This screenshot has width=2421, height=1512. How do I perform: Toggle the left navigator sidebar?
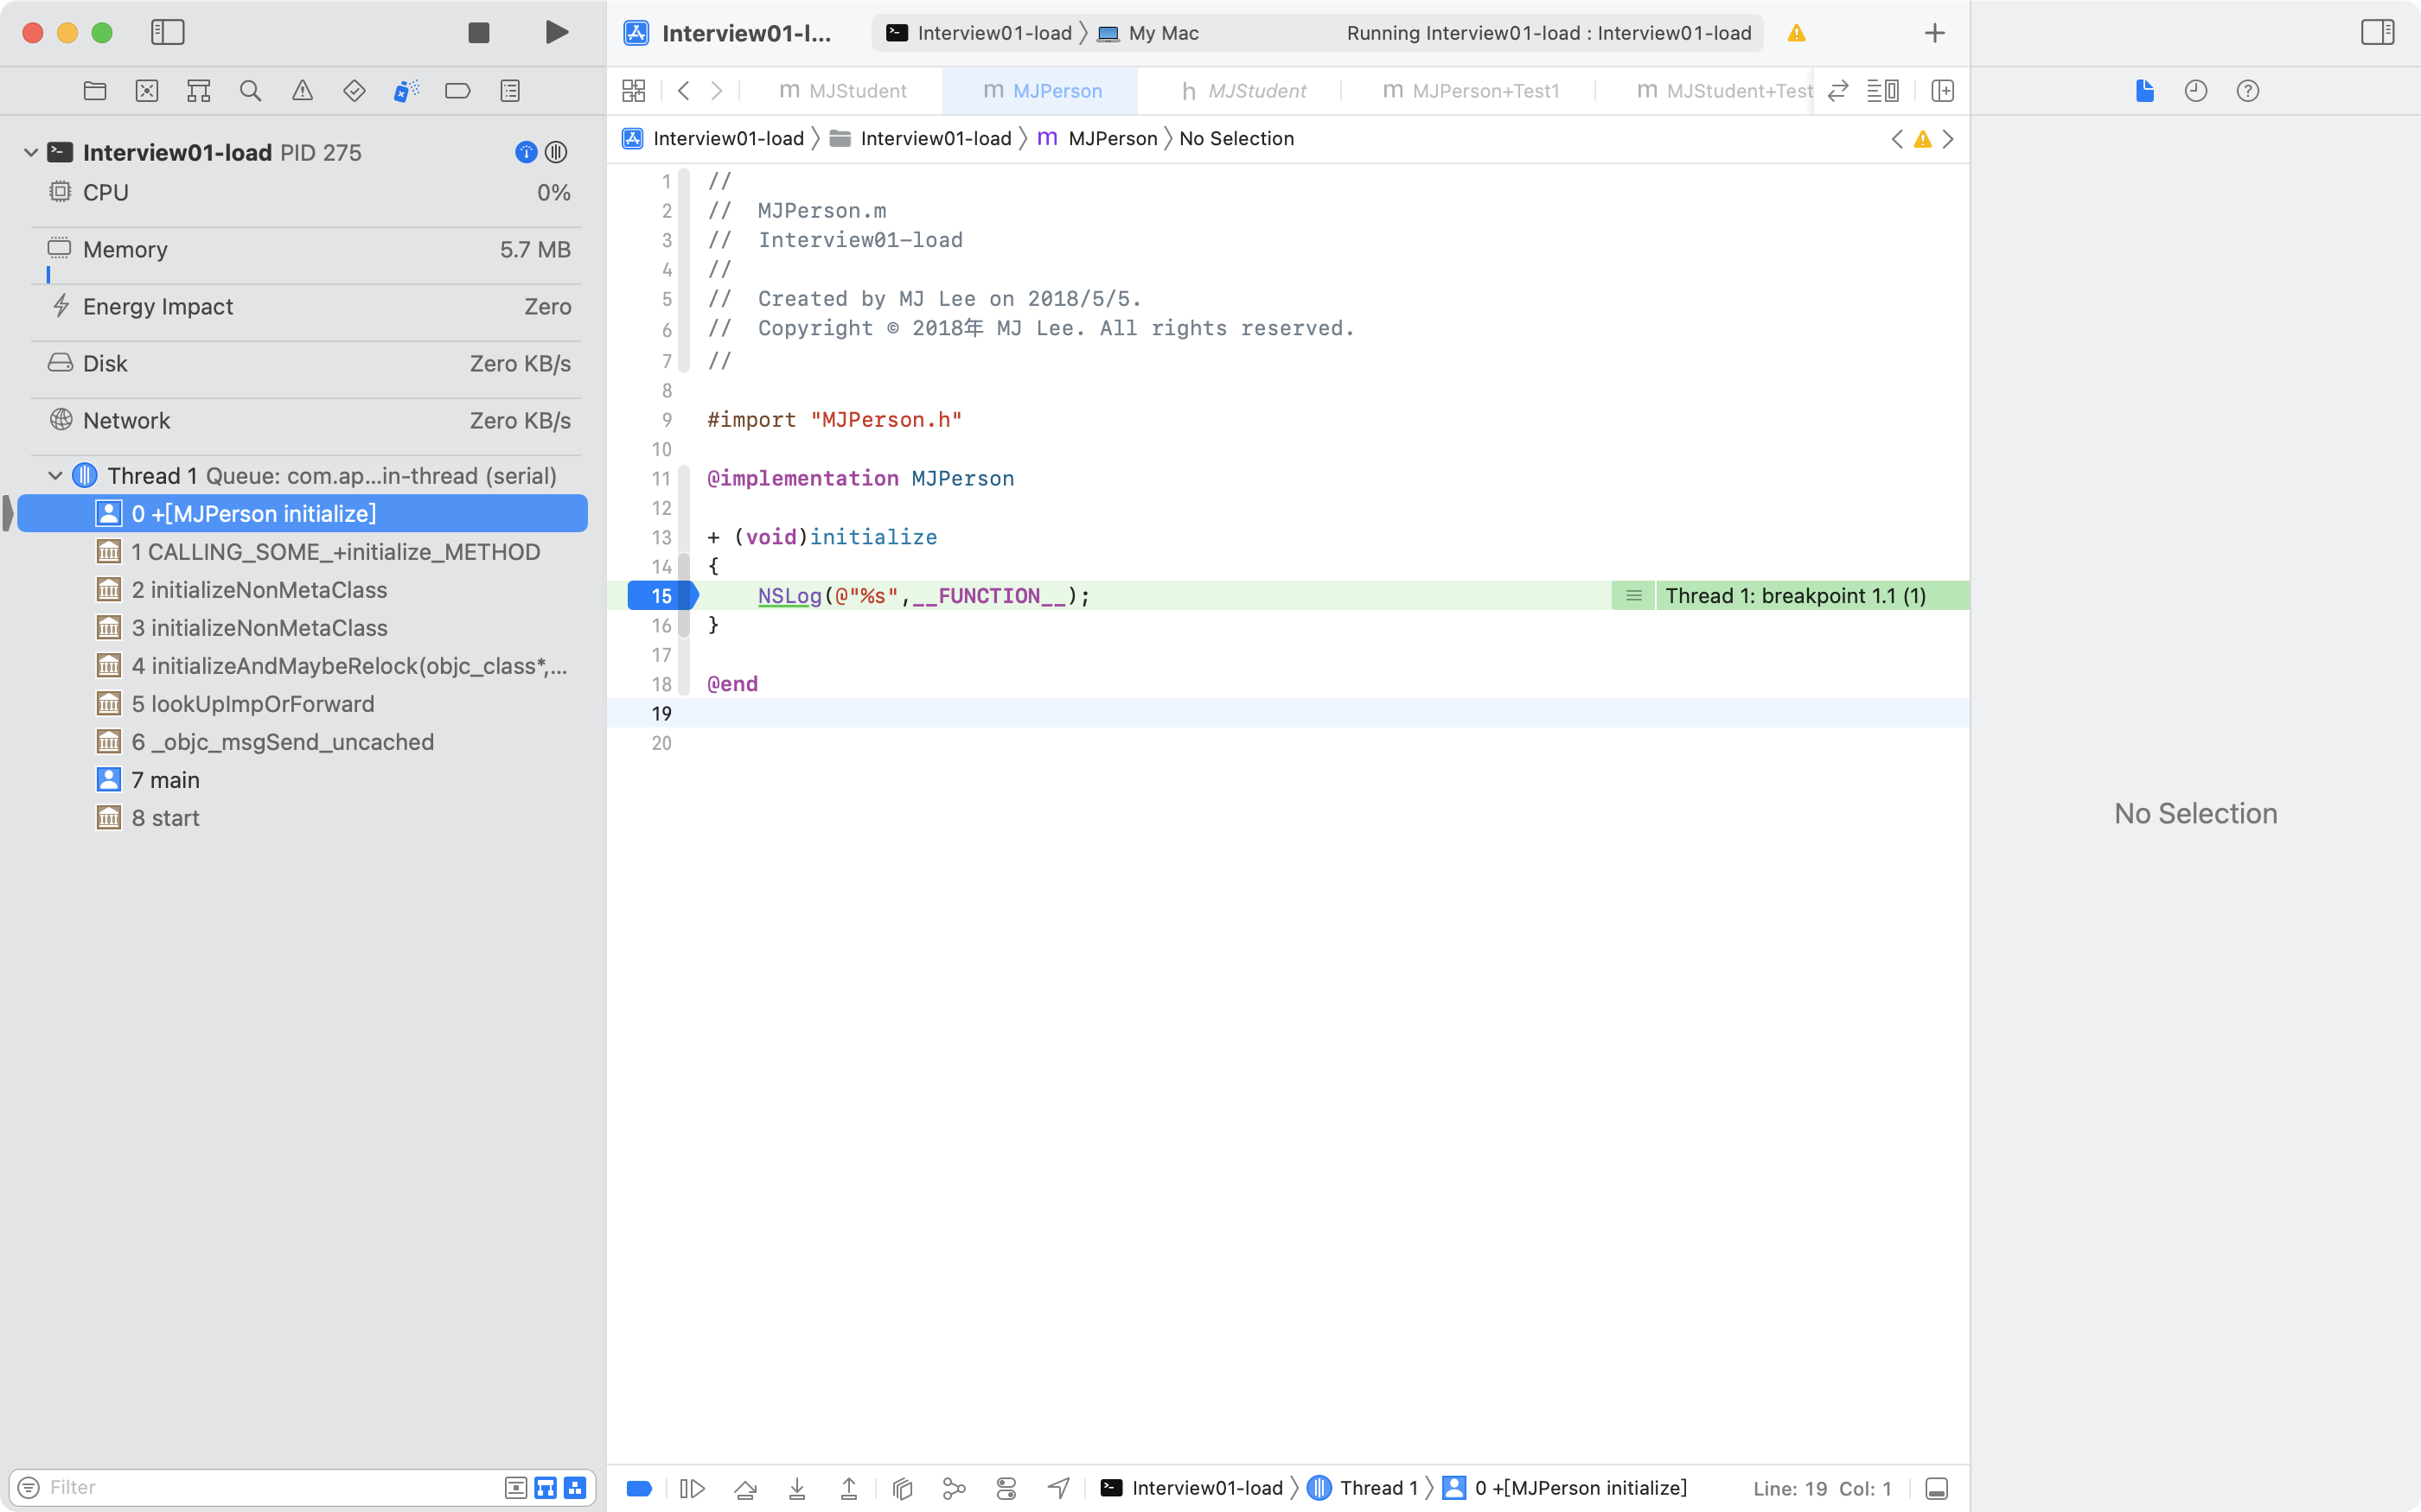click(x=167, y=32)
